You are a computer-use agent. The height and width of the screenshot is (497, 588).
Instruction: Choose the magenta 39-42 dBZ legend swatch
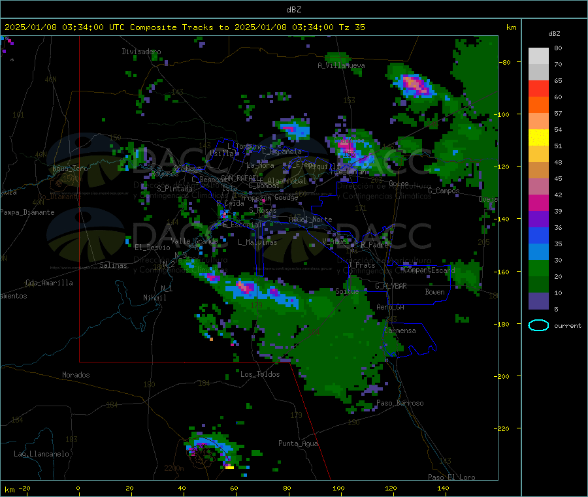tap(538, 202)
